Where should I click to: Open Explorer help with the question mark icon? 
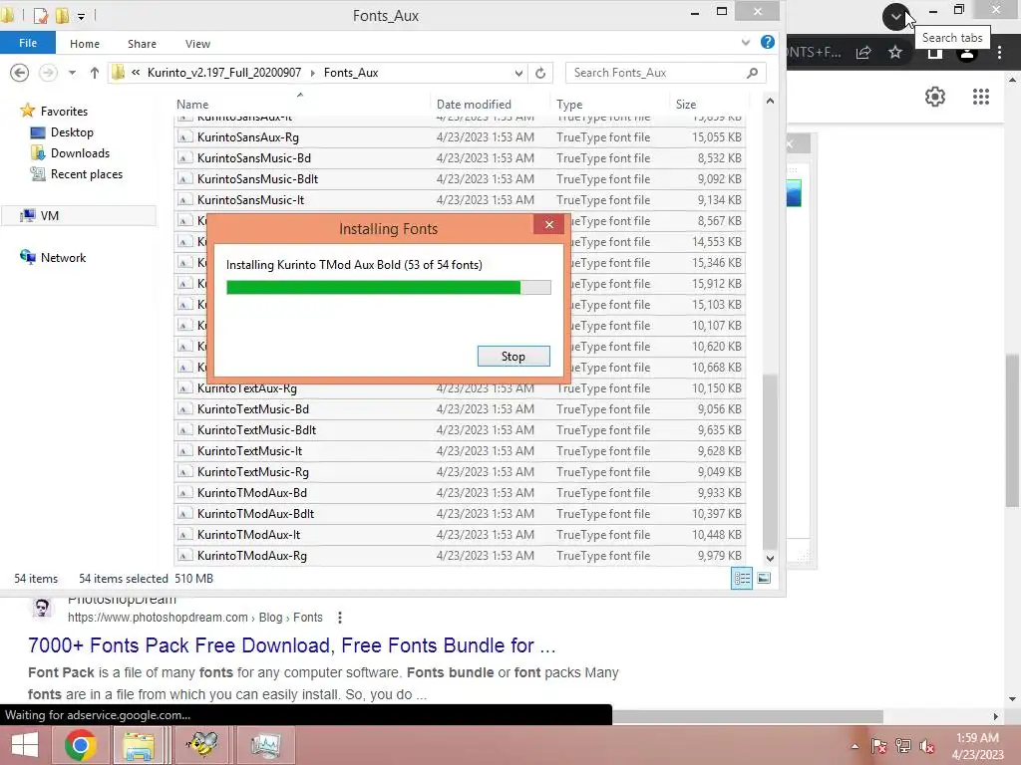pyautogui.click(x=768, y=42)
